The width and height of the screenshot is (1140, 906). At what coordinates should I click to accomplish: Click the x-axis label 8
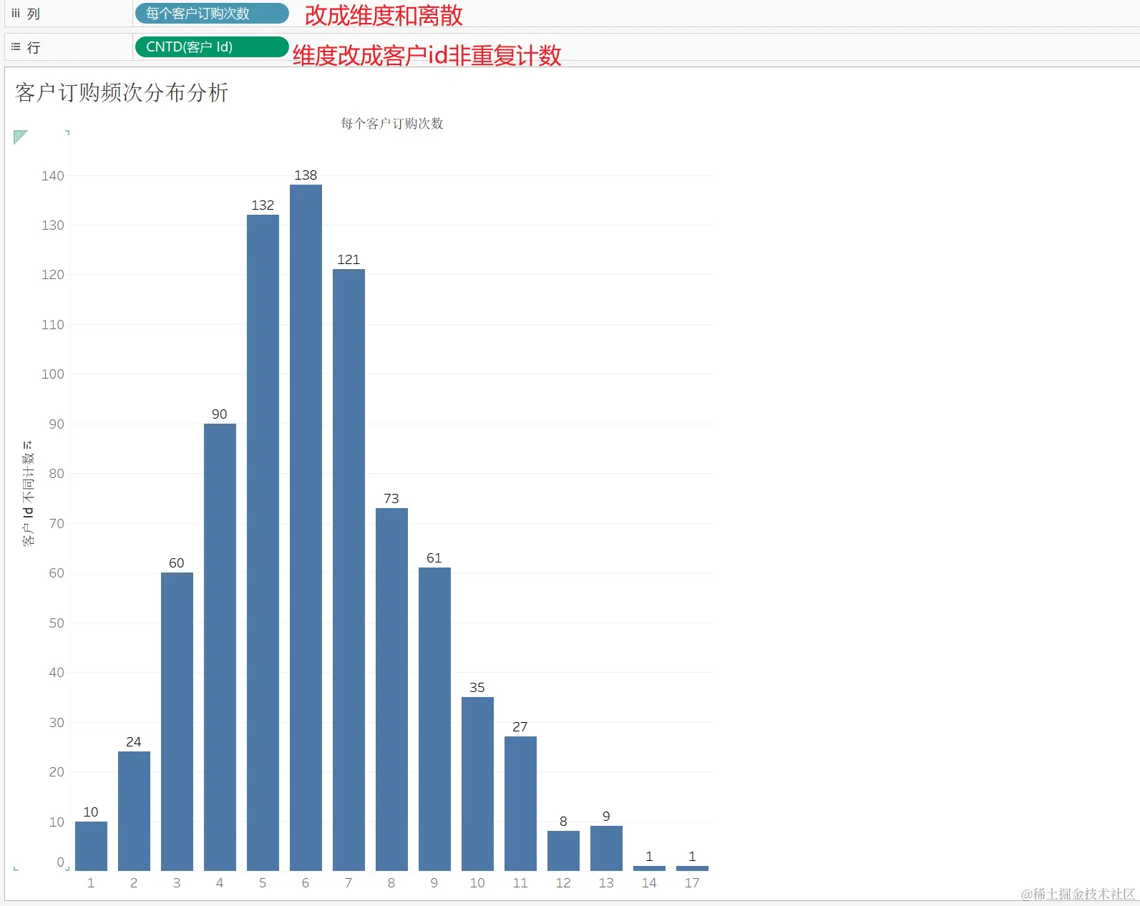click(x=391, y=883)
